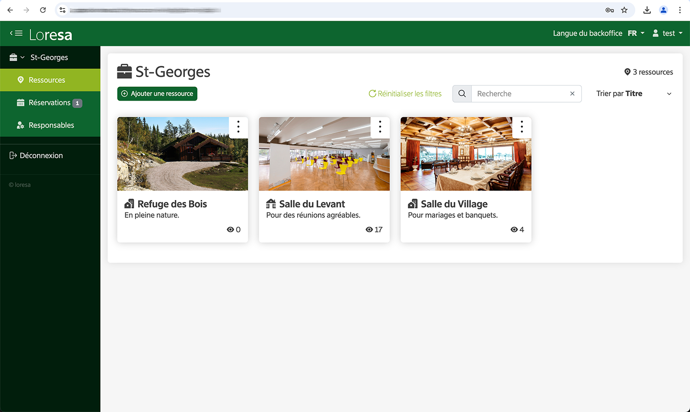The image size is (690, 412).
Task: Open the Trier par Titre sort dropdown
Action: tap(633, 94)
